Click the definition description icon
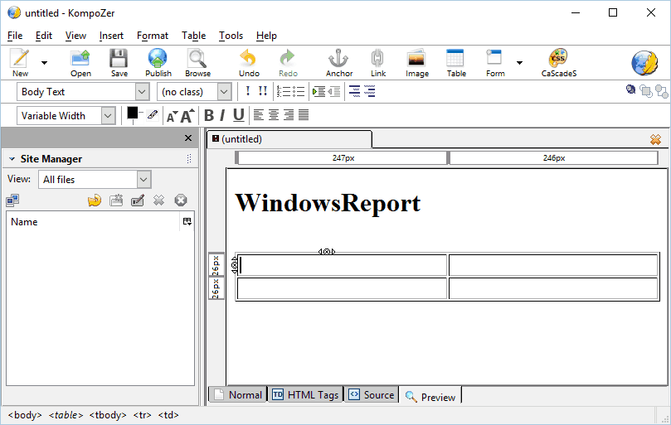Image resolution: width=671 pixels, height=425 pixels. (x=369, y=91)
